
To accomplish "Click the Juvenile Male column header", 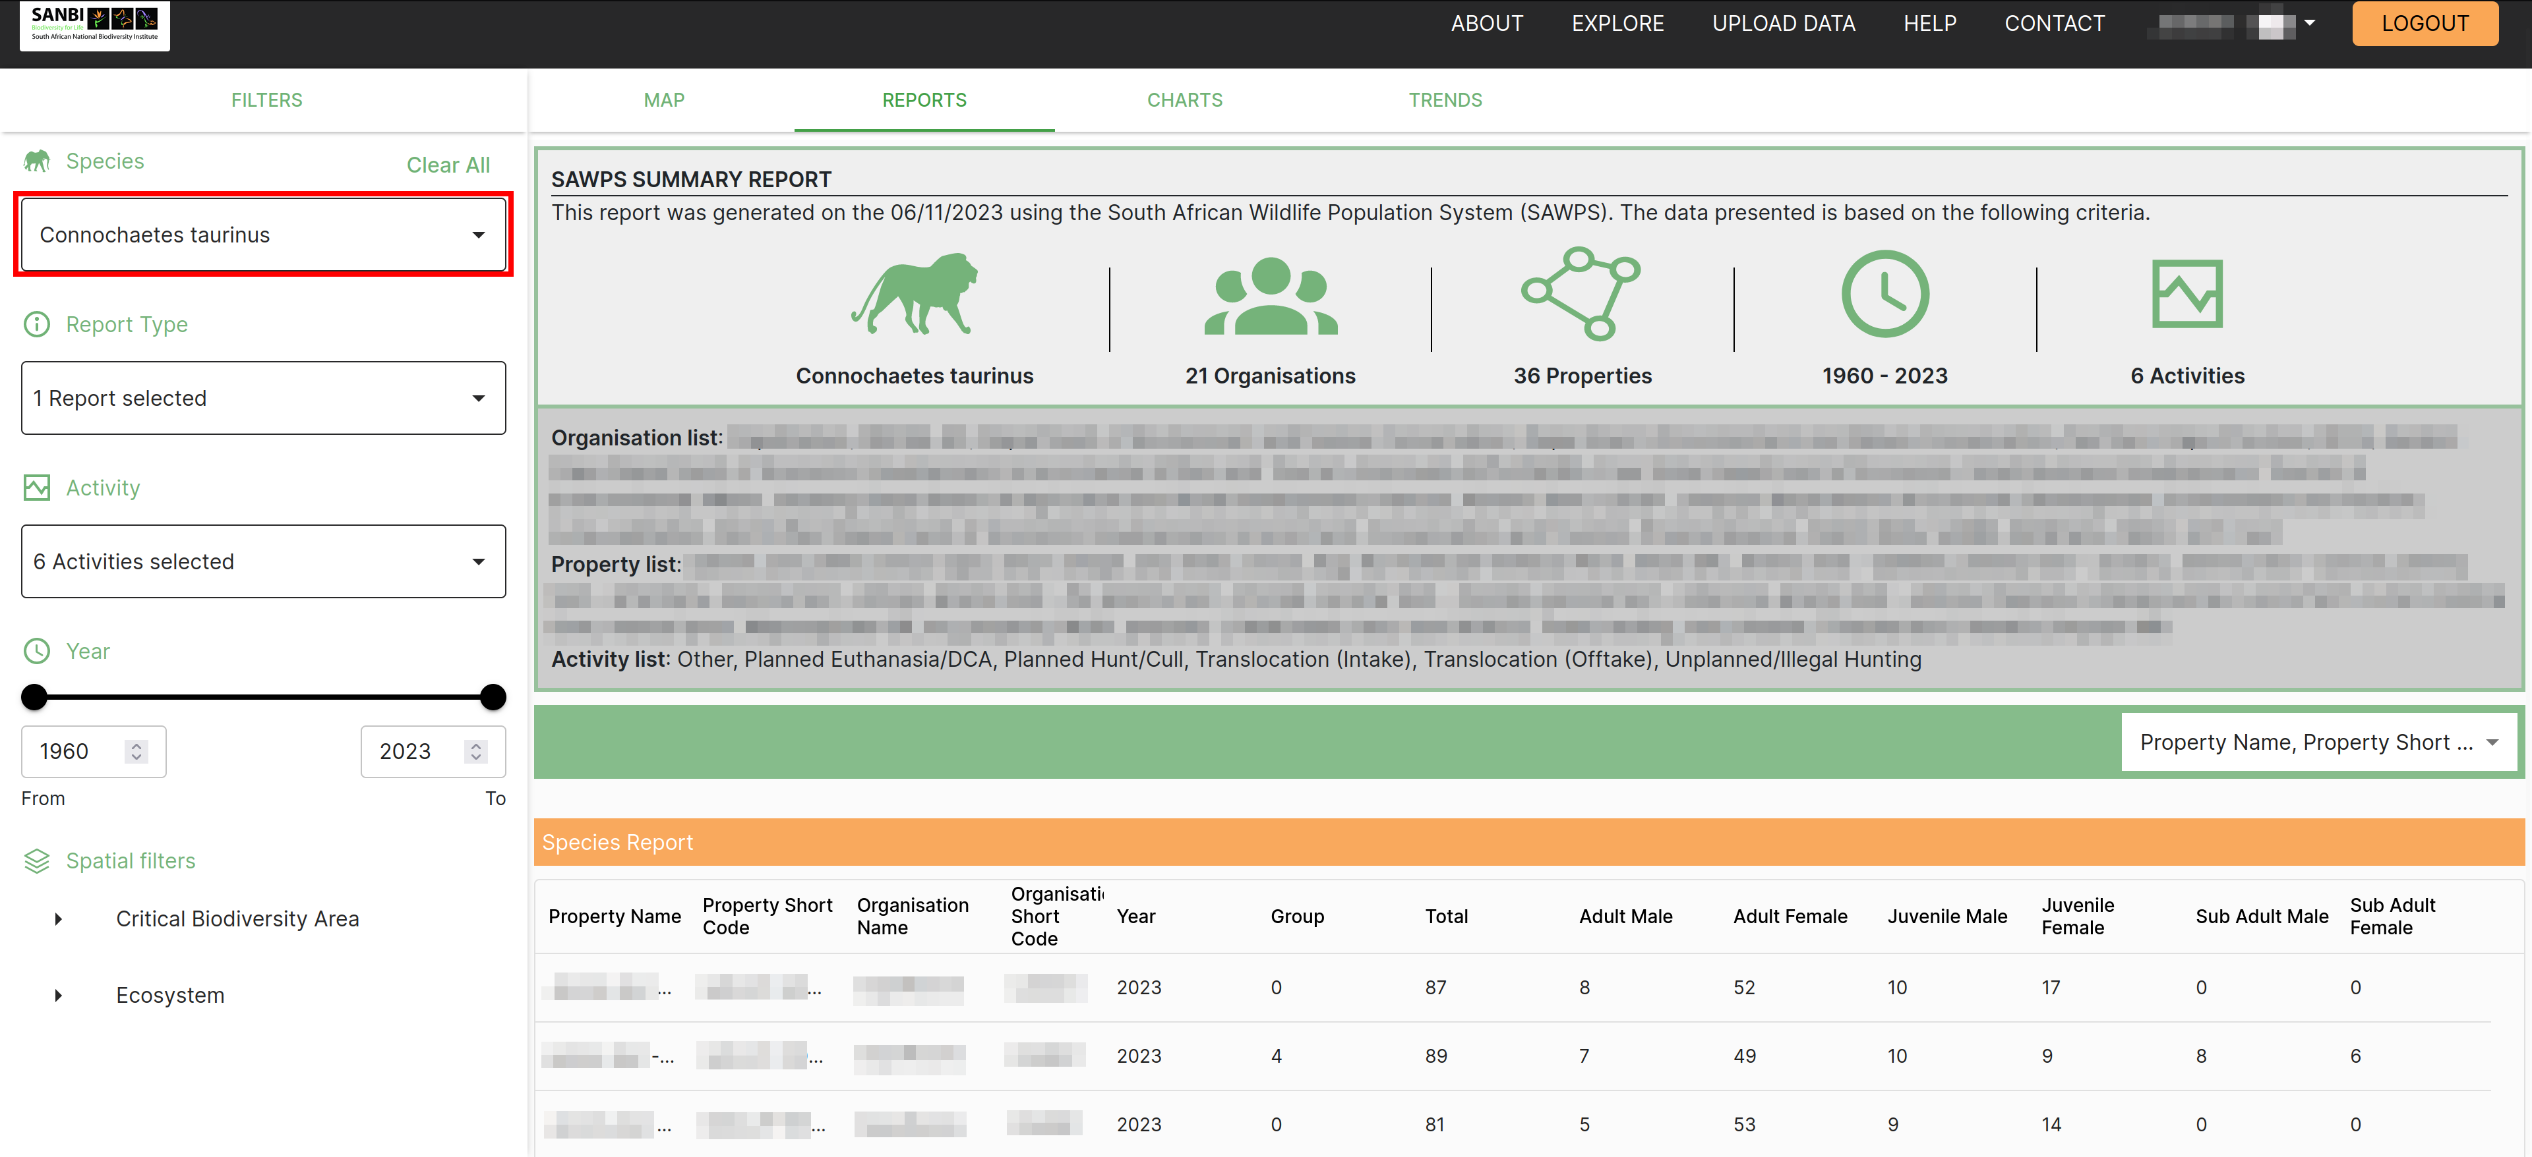I will [x=1947, y=917].
